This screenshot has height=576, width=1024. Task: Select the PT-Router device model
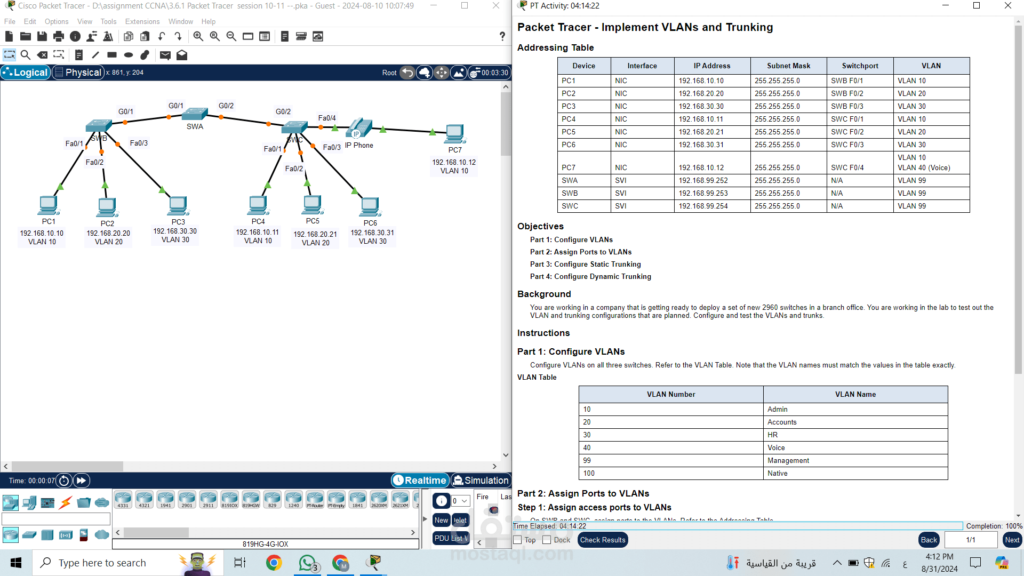(315, 498)
